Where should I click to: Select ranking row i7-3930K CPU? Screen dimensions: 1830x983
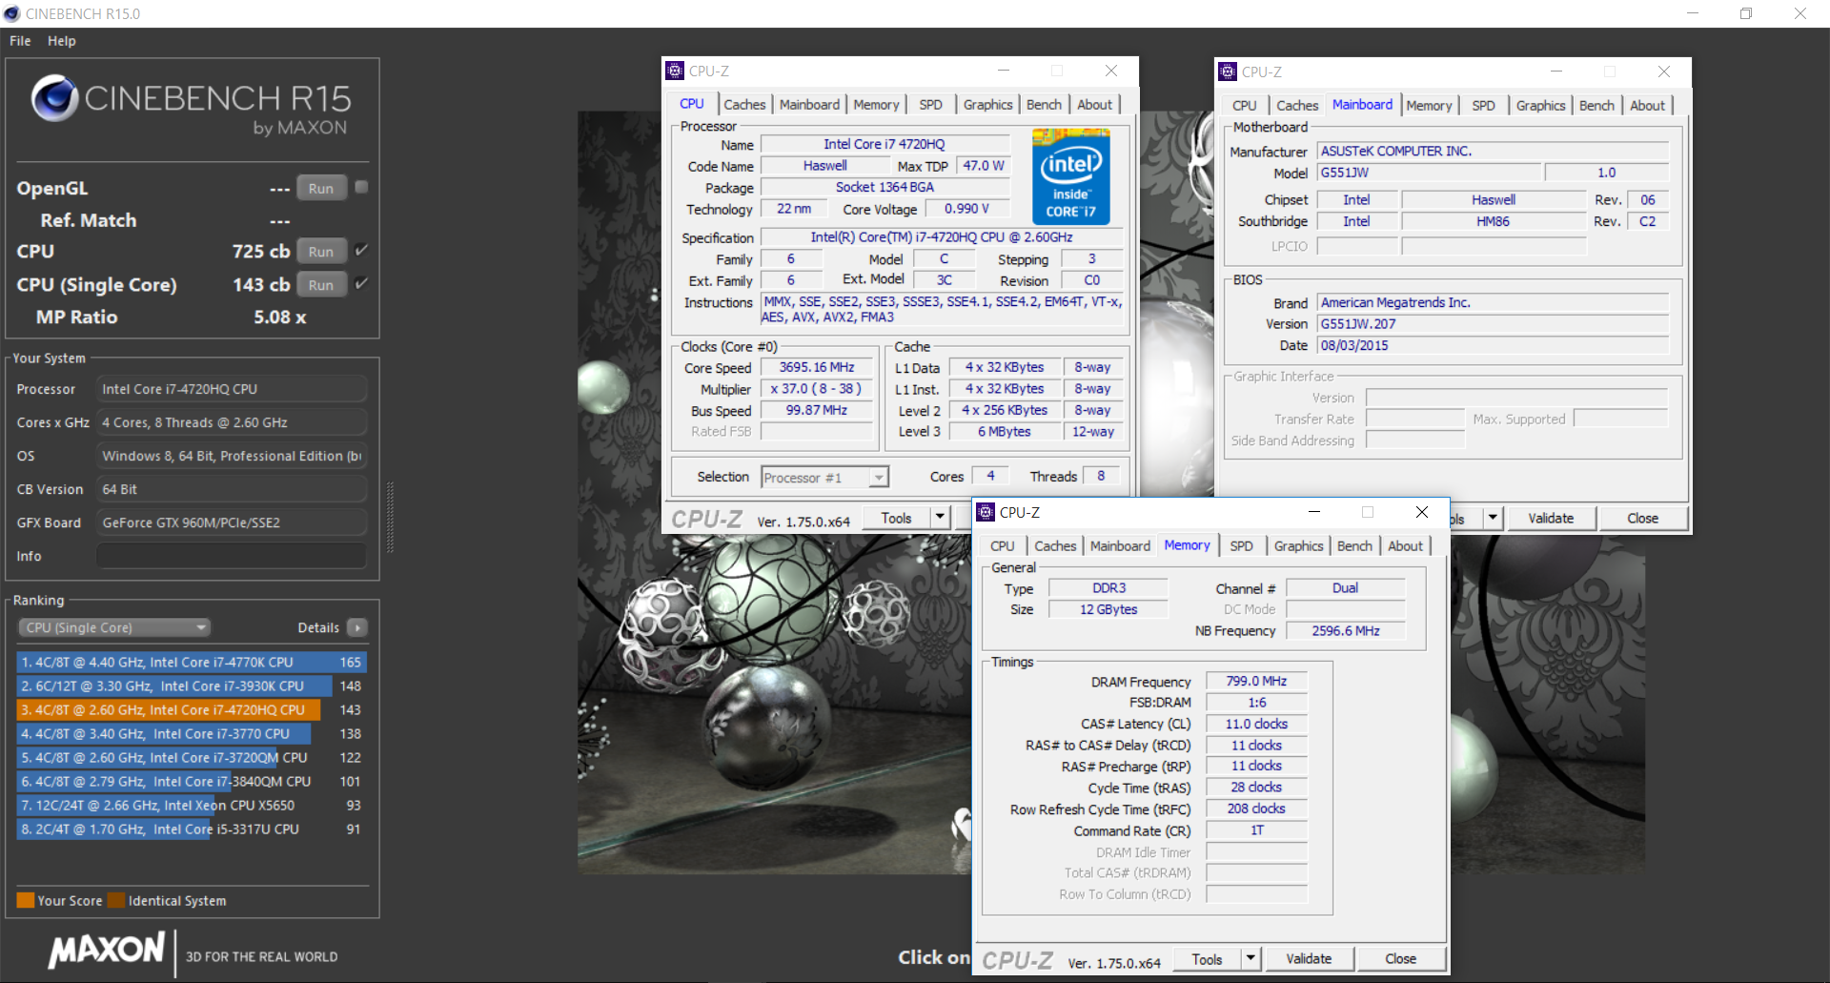pyautogui.click(x=191, y=686)
